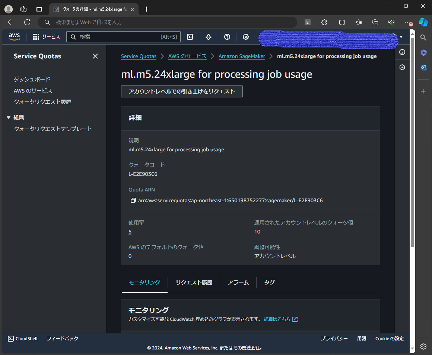Screen dimensions: 432x355
Task: Open browser collections icon
Action: coord(375,22)
